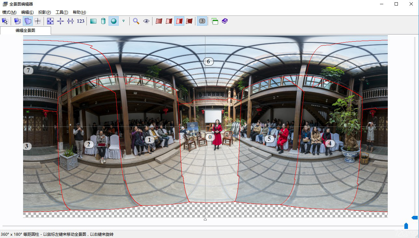Viewport: 419px width, 238px height.
Task: Click image number label 3
Action: 27,146
